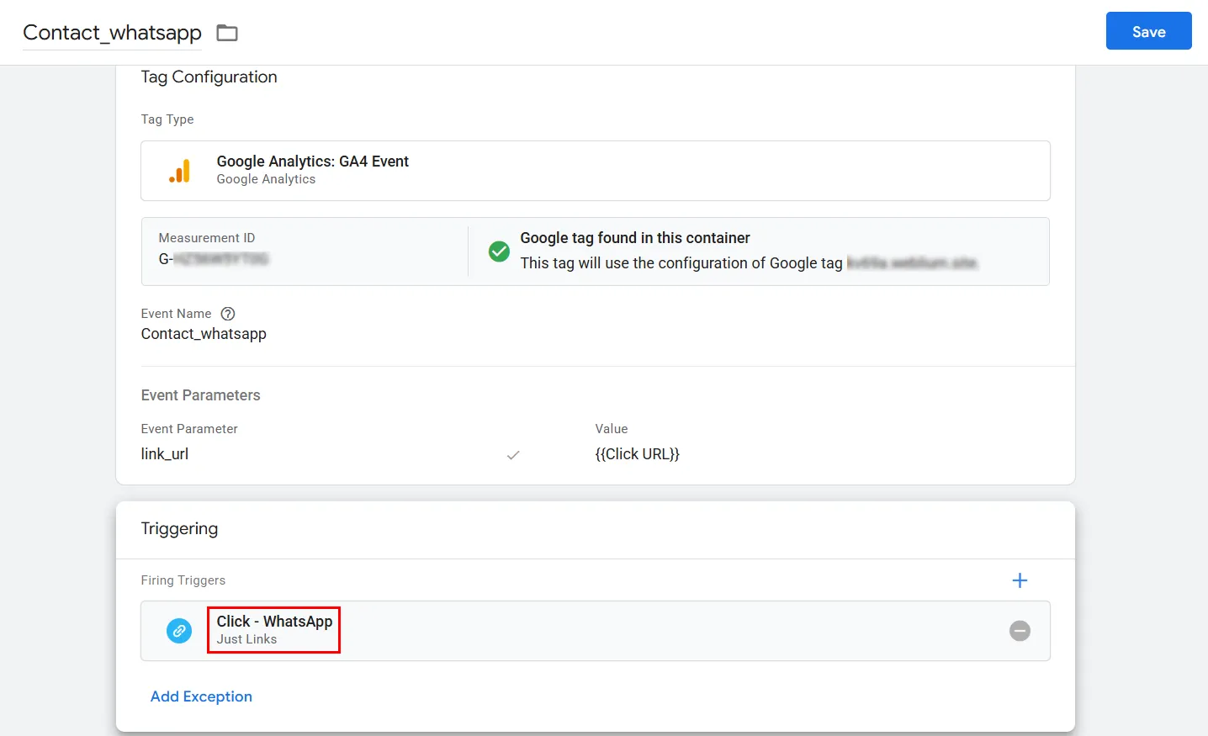Screen dimensions: 1208x736
Task: Click the Add Exception link
Action: tap(201, 696)
